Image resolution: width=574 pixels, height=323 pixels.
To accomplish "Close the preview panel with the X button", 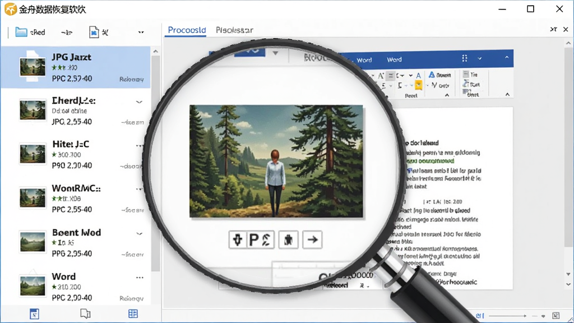I will pyautogui.click(x=566, y=29).
